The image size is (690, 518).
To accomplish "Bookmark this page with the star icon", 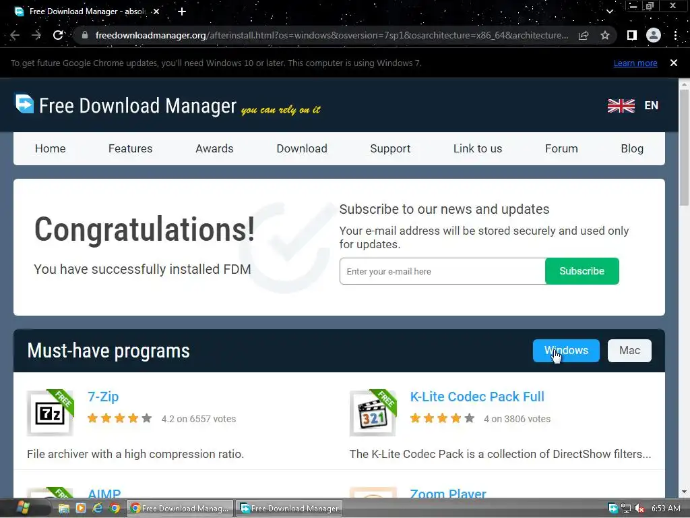I will tap(605, 35).
